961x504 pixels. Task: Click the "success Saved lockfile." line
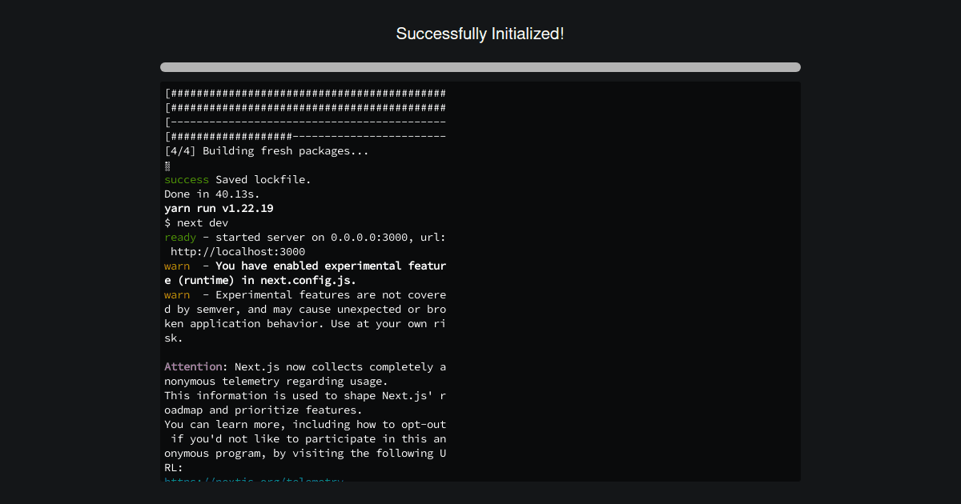pos(238,179)
